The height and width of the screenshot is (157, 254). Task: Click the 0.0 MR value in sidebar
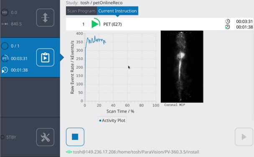(x=14, y=13)
